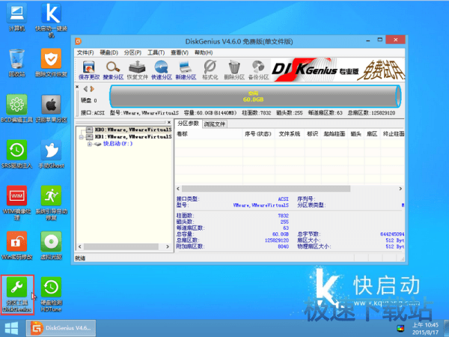The height and width of the screenshot is (337, 449).
Task: Open the 查看(V) menu
Action: click(x=180, y=52)
